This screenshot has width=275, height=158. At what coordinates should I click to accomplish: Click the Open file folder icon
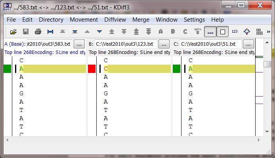(13, 32)
